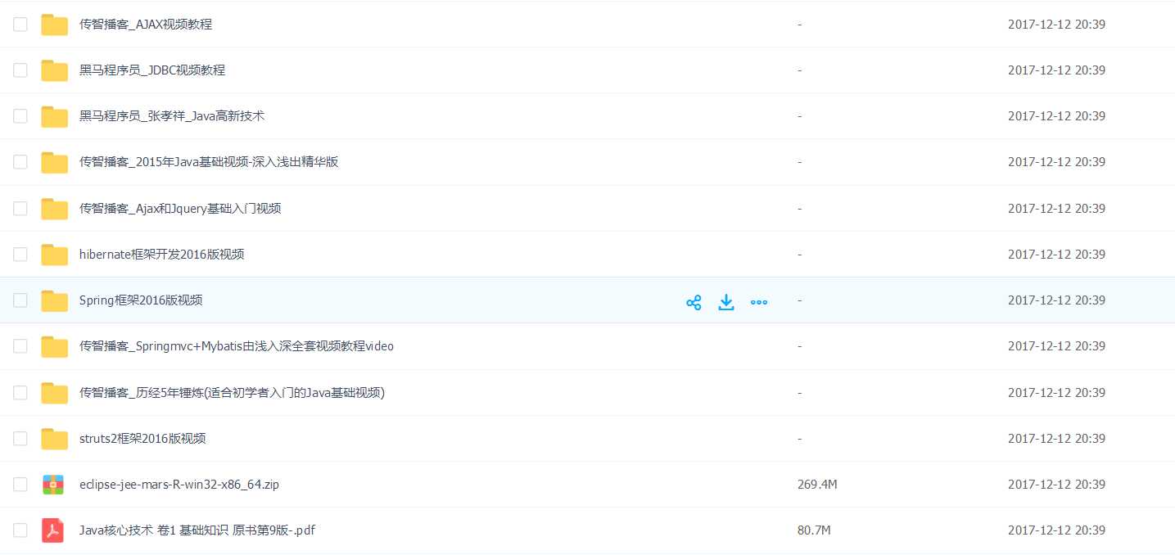Select checkbox for Ajax和Jquery基础入门视频

pos(20,208)
